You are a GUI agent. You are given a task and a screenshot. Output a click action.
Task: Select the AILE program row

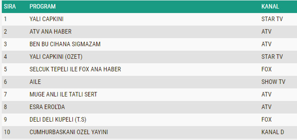pyautogui.click(x=149, y=82)
